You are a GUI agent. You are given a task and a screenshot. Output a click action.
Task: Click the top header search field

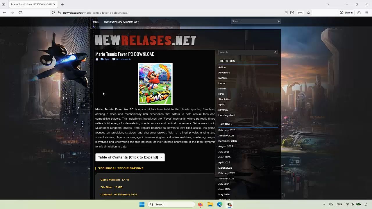tap(254, 21)
